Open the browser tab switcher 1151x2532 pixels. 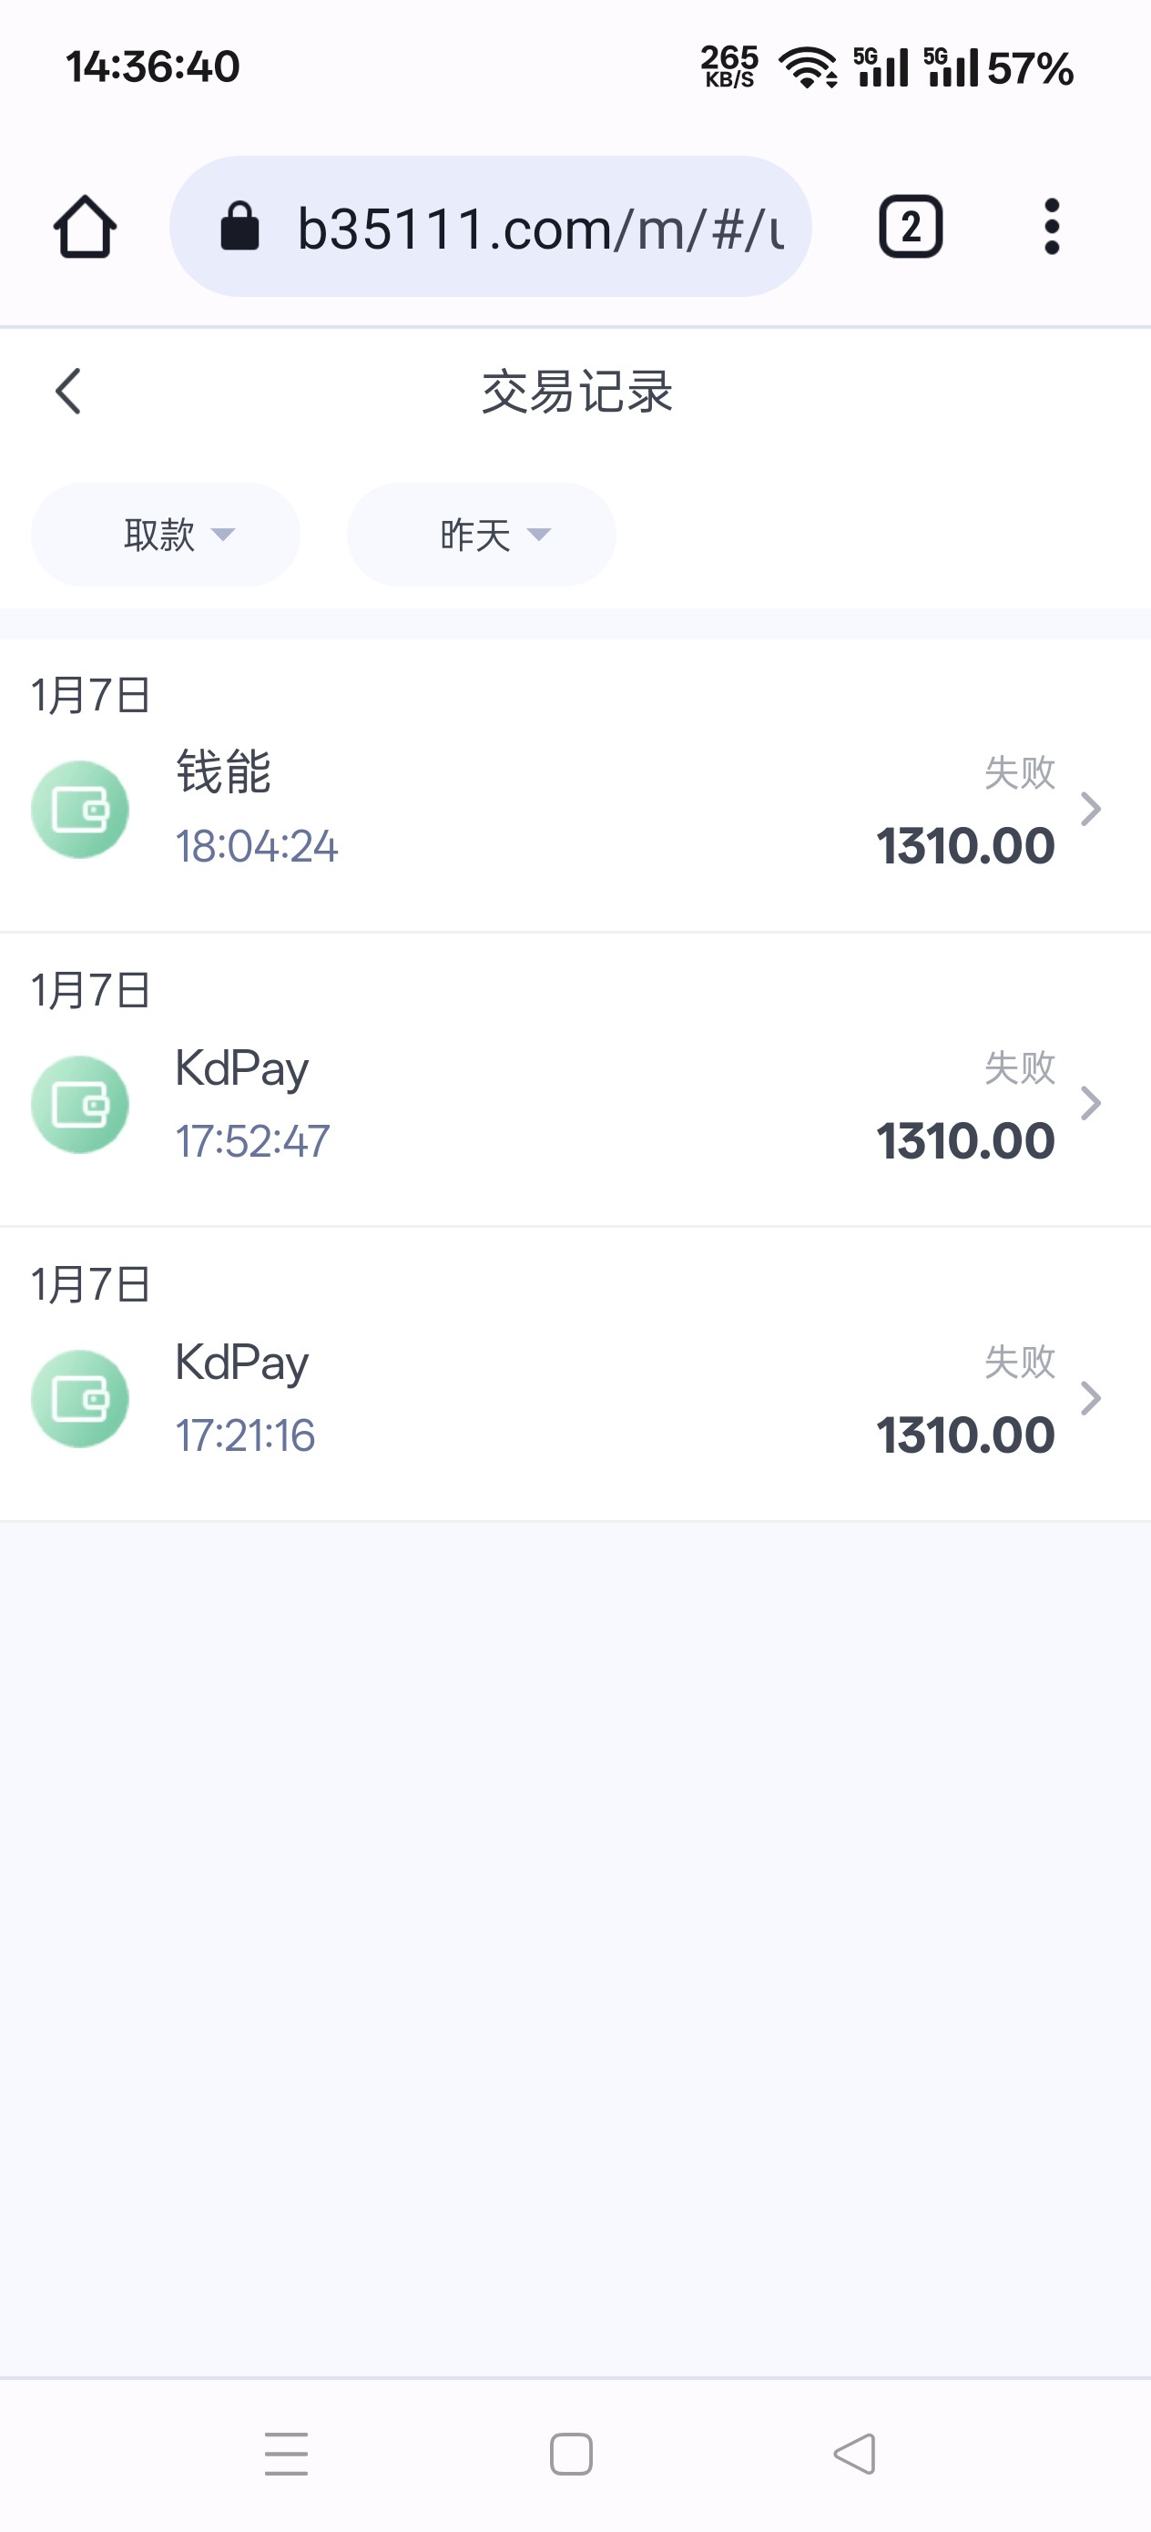click(x=911, y=227)
